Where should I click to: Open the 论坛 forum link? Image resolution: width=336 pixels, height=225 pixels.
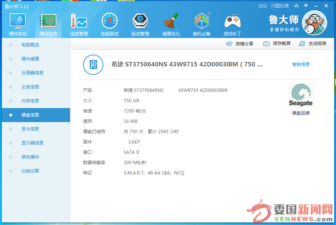tap(263, 6)
